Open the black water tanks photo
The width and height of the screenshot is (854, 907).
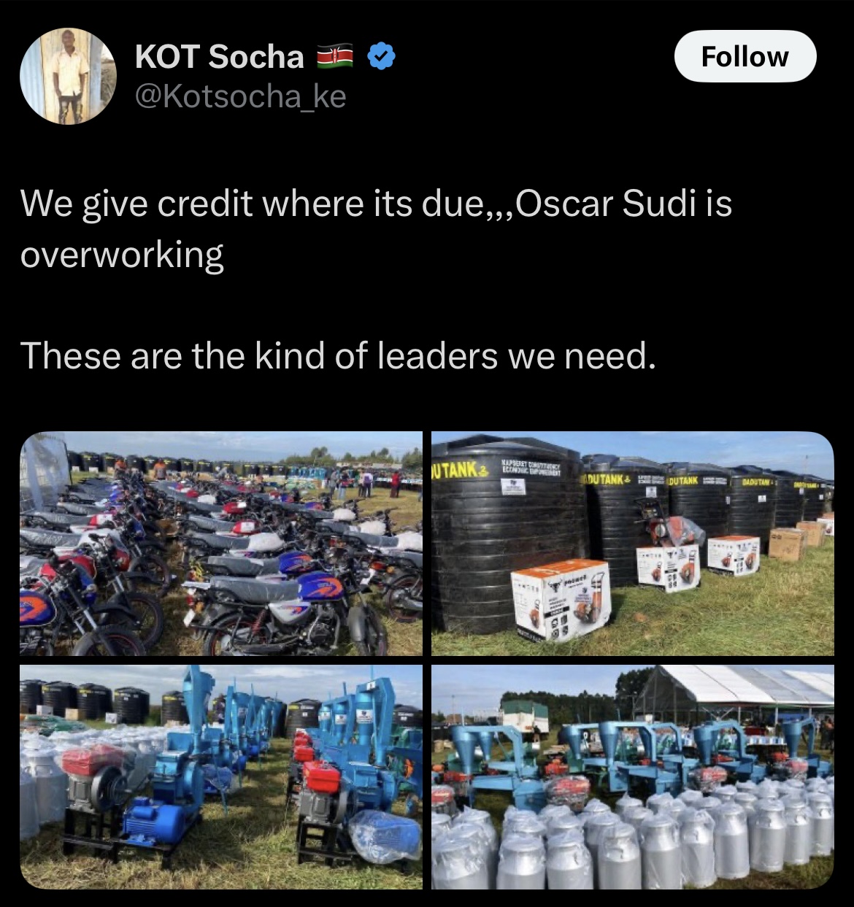click(x=633, y=544)
